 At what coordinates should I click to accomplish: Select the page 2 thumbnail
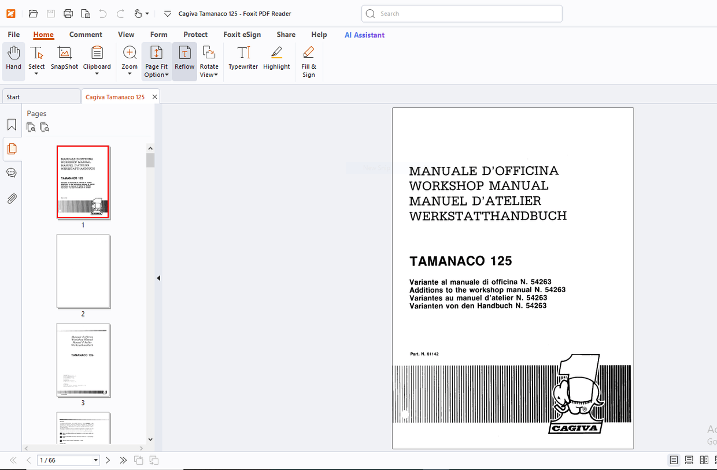tap(83, 271)
